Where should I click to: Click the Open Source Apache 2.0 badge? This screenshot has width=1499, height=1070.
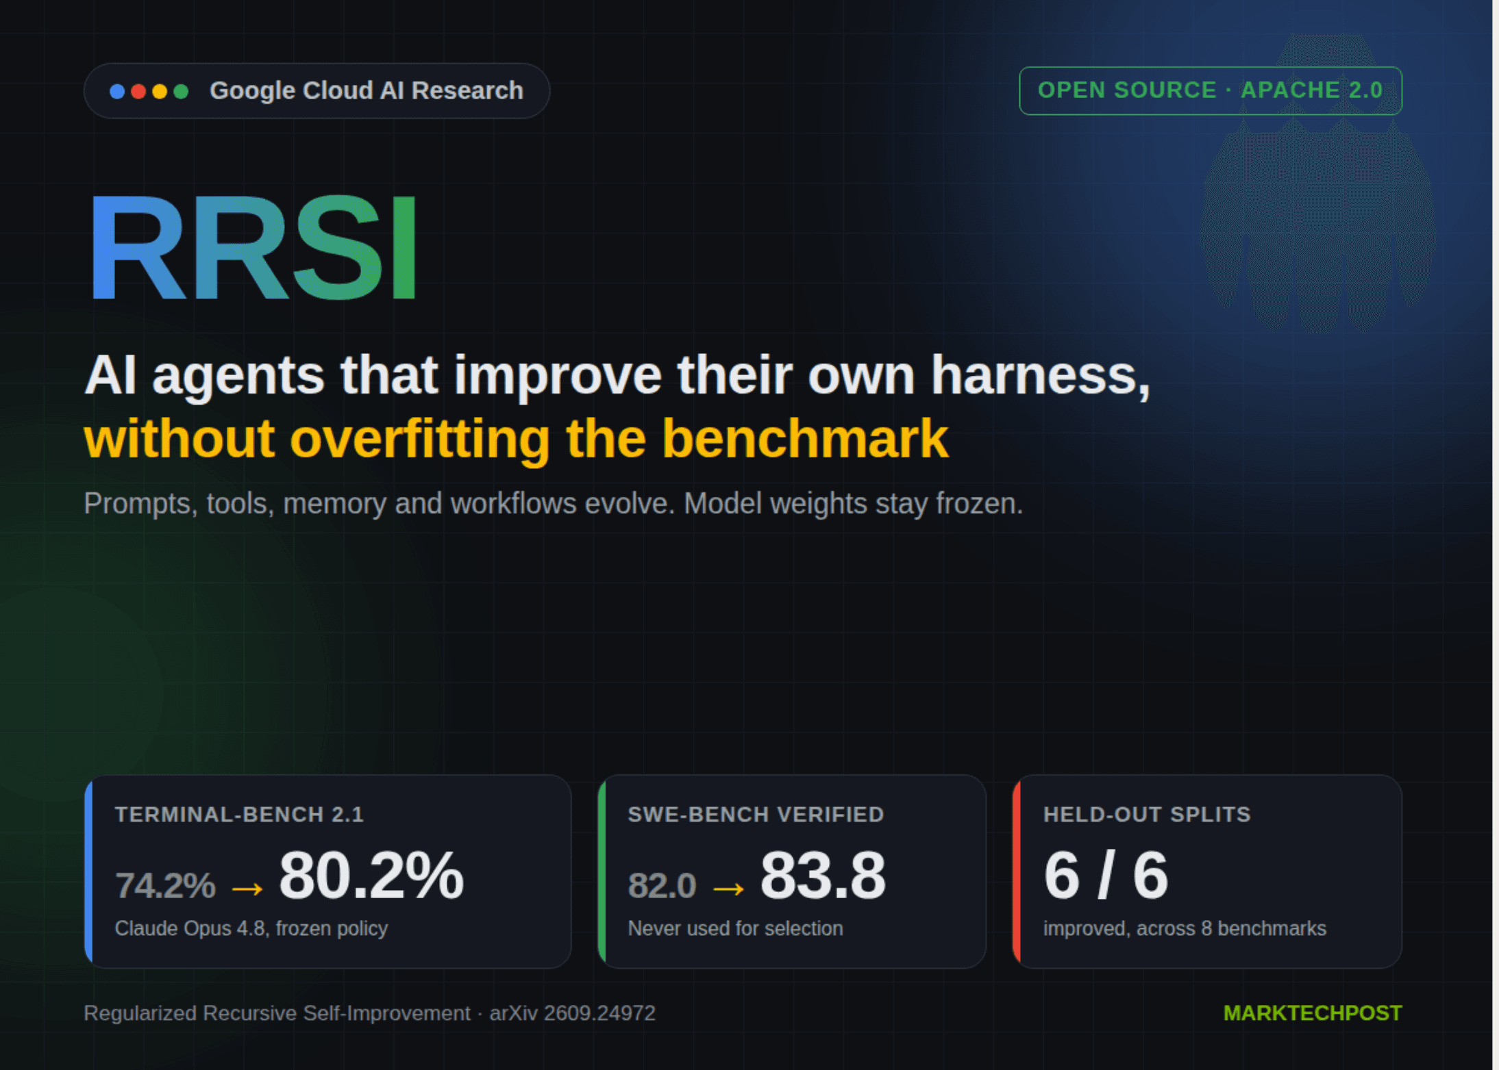[1211, 90]
